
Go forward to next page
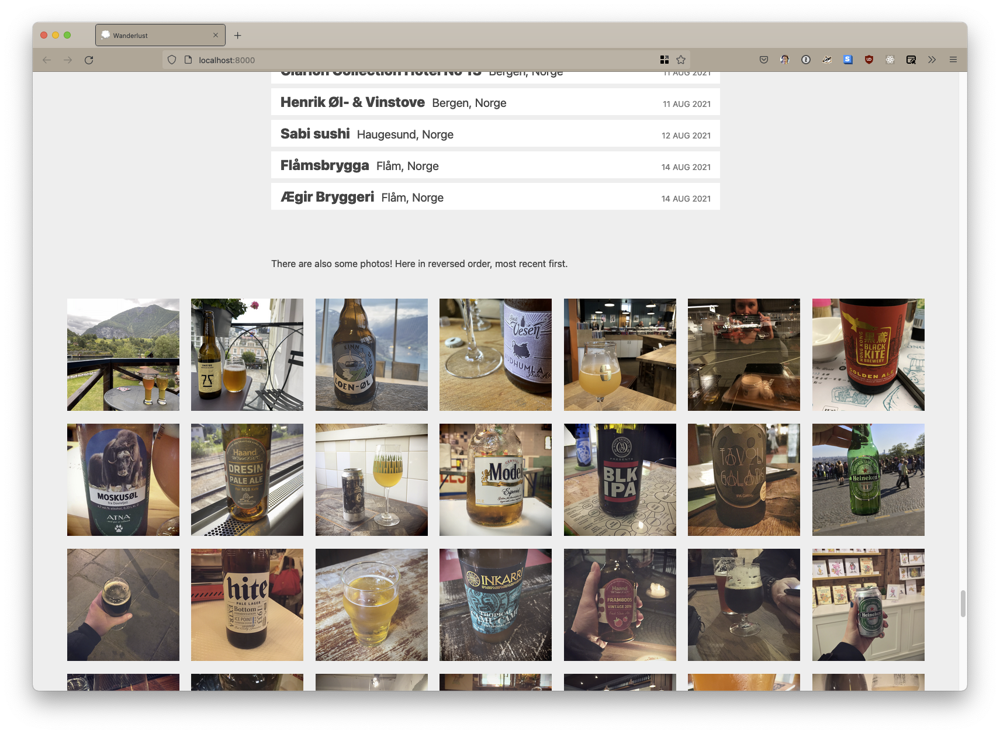click(x=68, y=60)
